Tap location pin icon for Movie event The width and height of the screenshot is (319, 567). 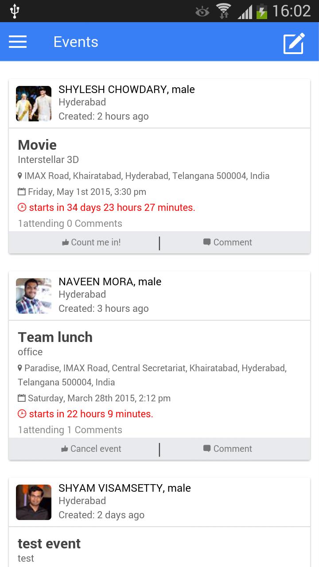pos(20,176)
